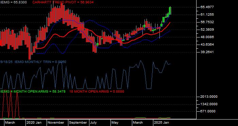Click the IEMG 4 MONTH OPEN ARMS label
The width and height of the screenshot is (238, 126).
[33, 92]
